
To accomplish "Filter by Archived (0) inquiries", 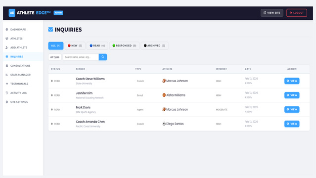I will (154, 46).
